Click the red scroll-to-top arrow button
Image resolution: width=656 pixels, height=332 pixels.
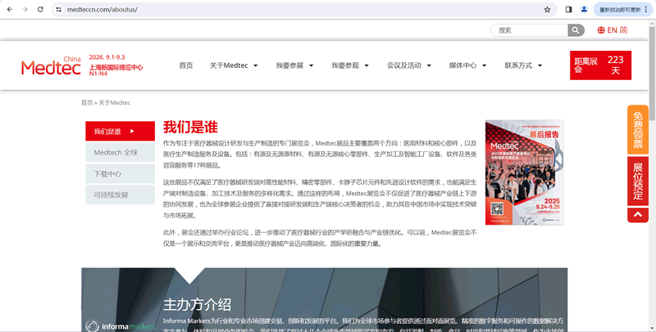pyautogui.click(x=637, y=214)
